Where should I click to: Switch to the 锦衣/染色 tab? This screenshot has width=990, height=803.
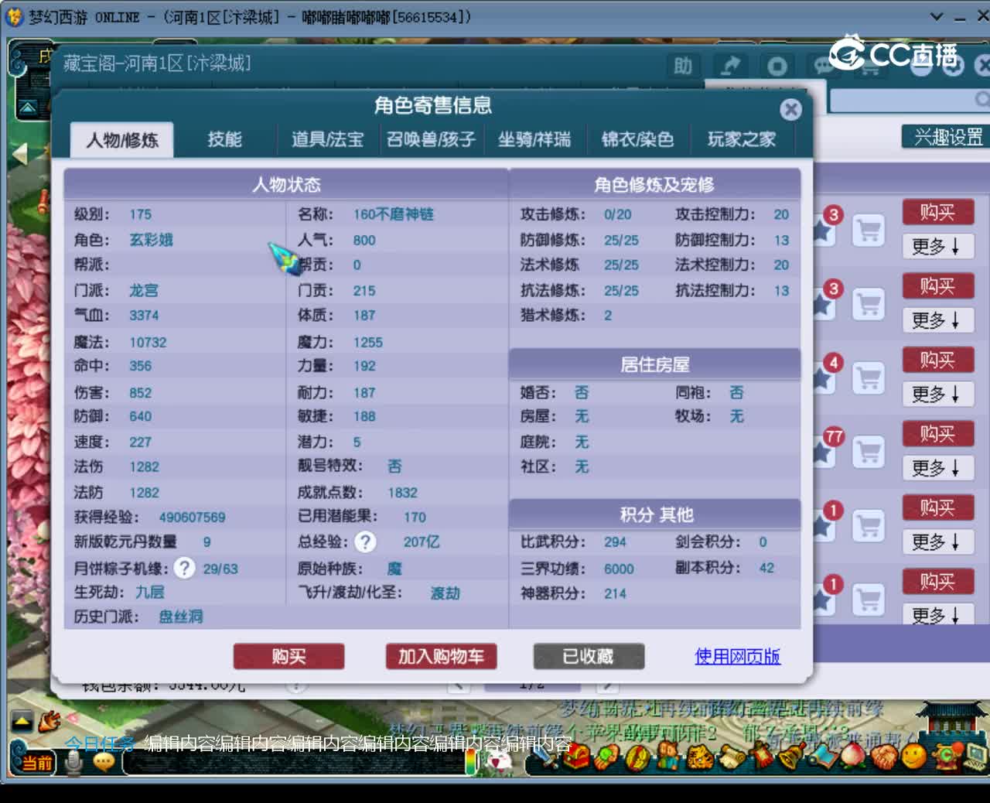[x=637, y=139]
